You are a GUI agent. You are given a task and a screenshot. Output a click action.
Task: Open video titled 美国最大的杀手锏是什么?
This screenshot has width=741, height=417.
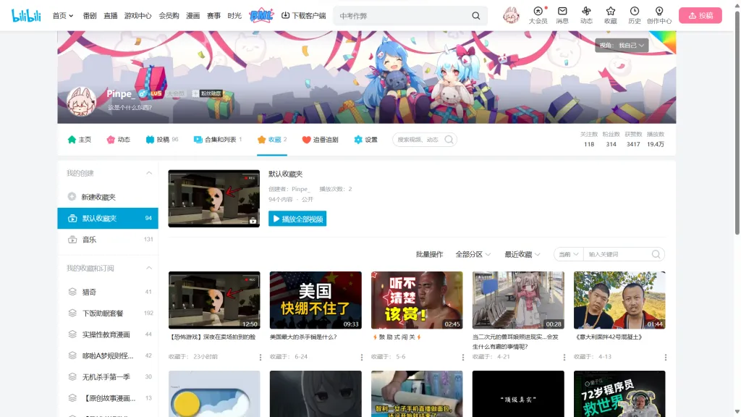click(303, 337)
